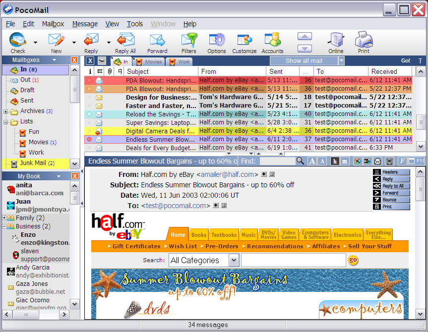Open the File menu
The image size is (428, 332).
(x=10, y=24)
